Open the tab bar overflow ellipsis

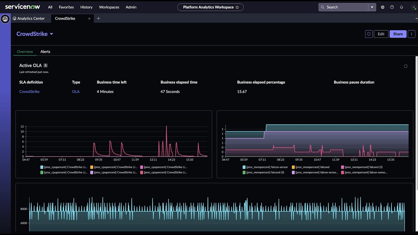pyautogui.click(x=416, y=19)
